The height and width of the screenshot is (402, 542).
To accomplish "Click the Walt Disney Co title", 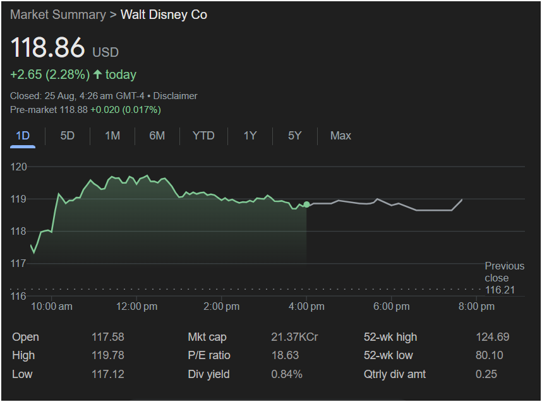I will [x=164, y=15].
